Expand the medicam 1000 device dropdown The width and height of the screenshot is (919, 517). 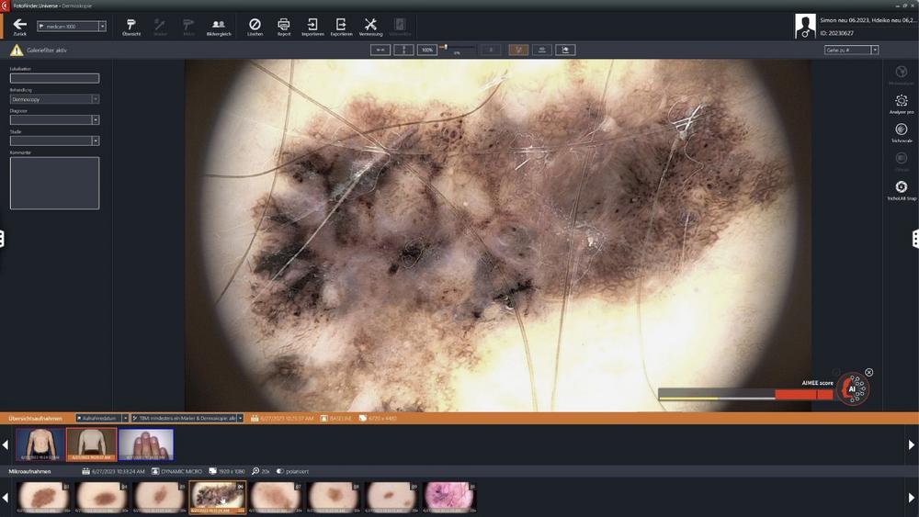coord(101,27)
